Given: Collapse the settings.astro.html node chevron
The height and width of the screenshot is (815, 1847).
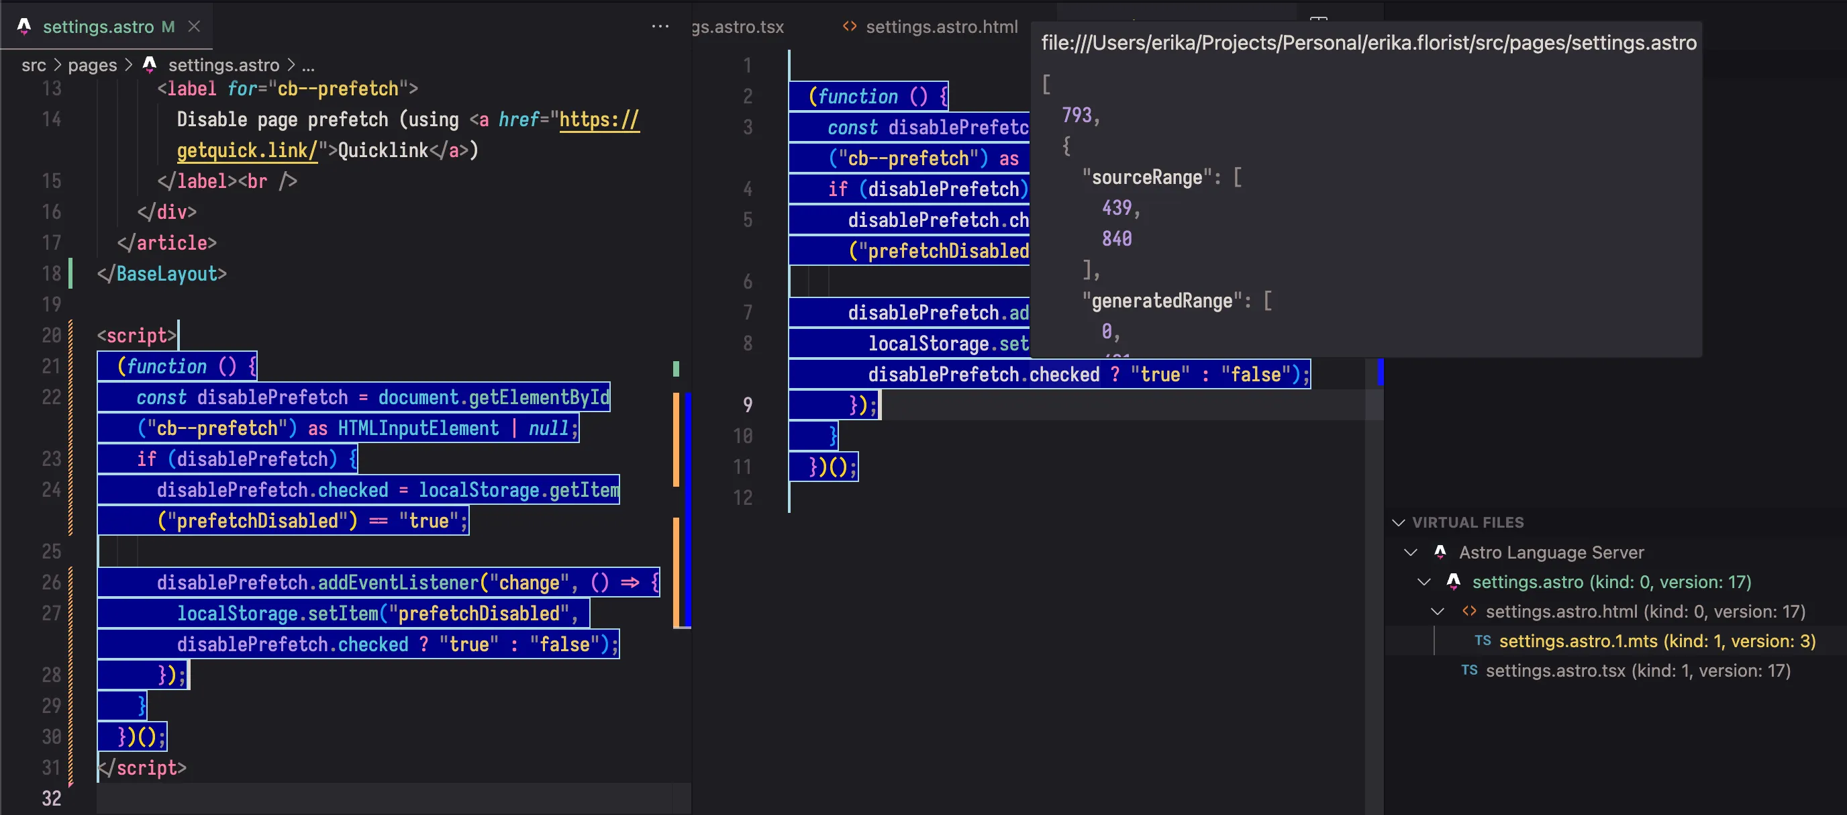Looking at the screenshot, I should [x=1438, y=611].
